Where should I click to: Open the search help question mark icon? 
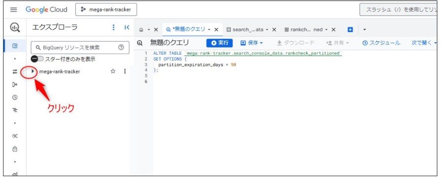click(121, 48)
